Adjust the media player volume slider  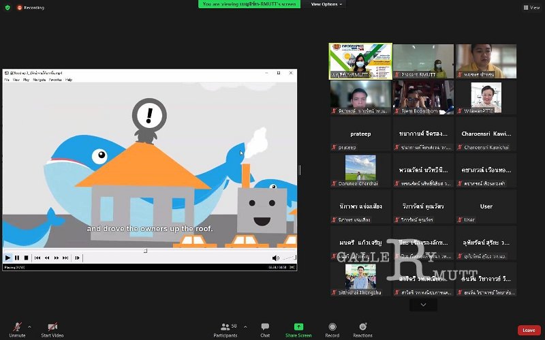289,258
